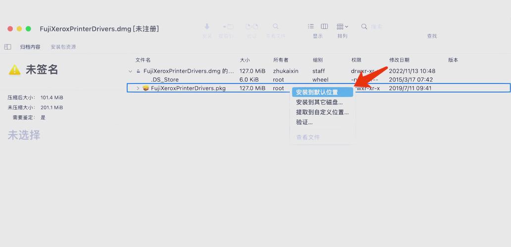The height and width of the screenshot is (247, 511).
Task: Click the faded 安装 install toolbar icon
Action: (206, 27)
